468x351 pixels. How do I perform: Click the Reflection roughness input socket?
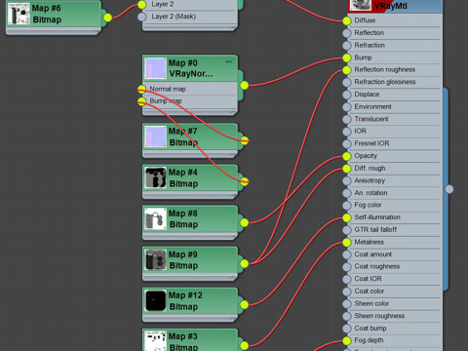point(347,70)
